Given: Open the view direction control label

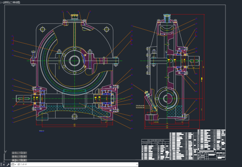Looking at the screenshot, I should (x=6, y=2).
